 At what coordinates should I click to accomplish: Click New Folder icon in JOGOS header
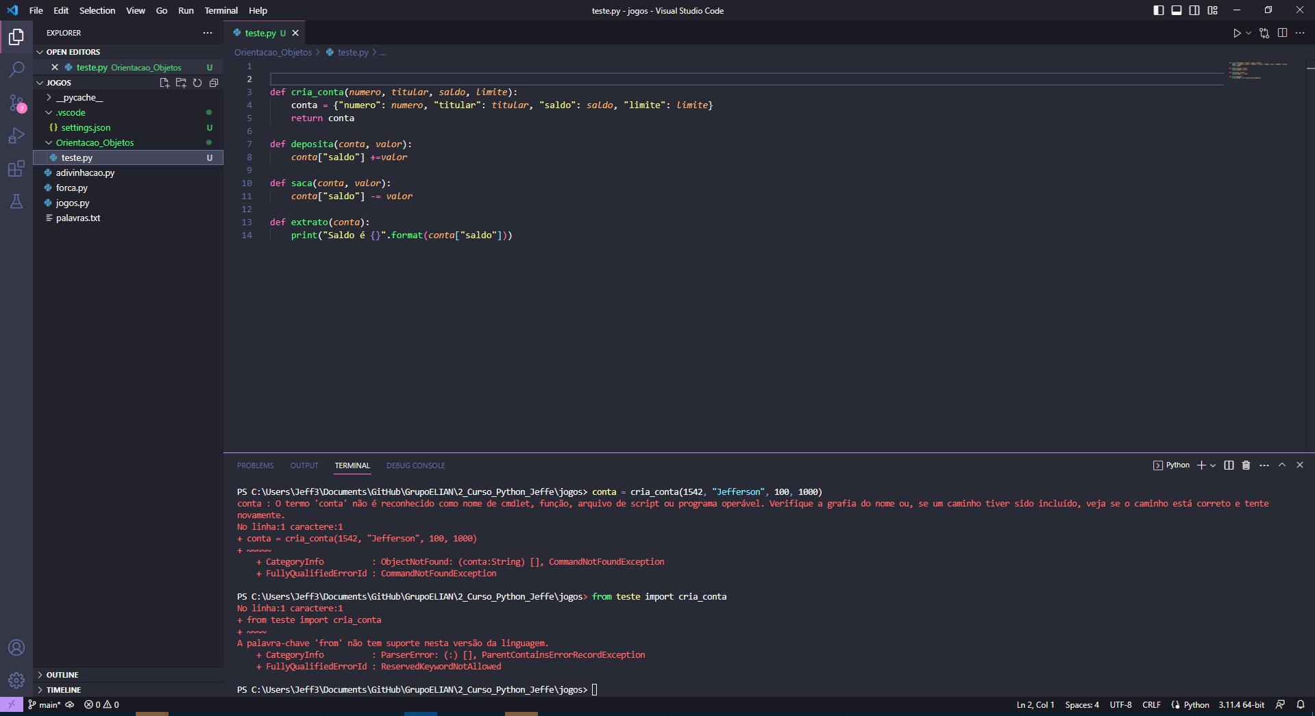click(181, 83)
